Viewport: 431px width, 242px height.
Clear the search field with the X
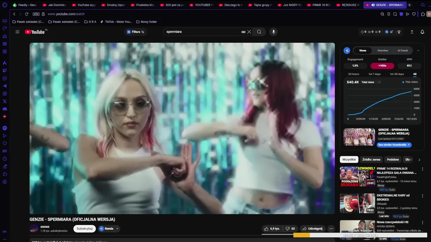coord(249,32)
